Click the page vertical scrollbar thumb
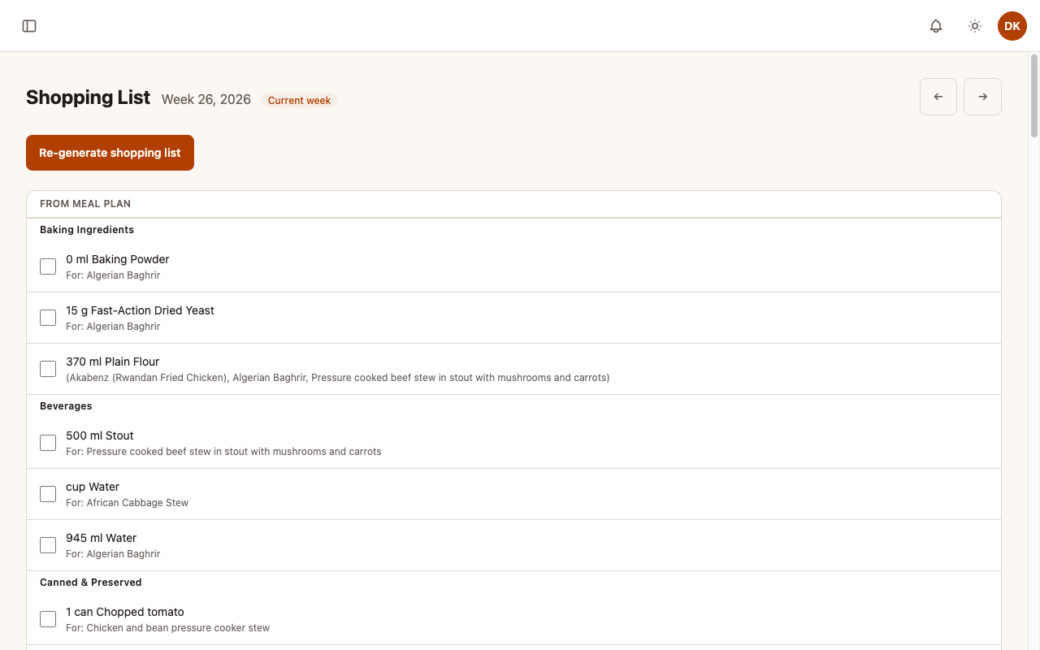Screen dimensions: 1040x650 point(1034,96)
